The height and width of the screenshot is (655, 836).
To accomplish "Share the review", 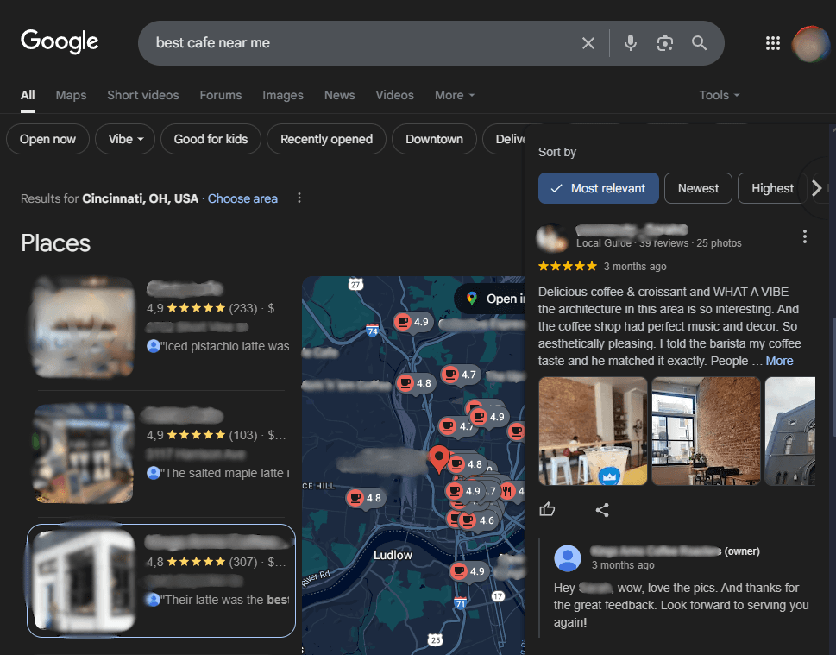I will [x=602, y=510].
